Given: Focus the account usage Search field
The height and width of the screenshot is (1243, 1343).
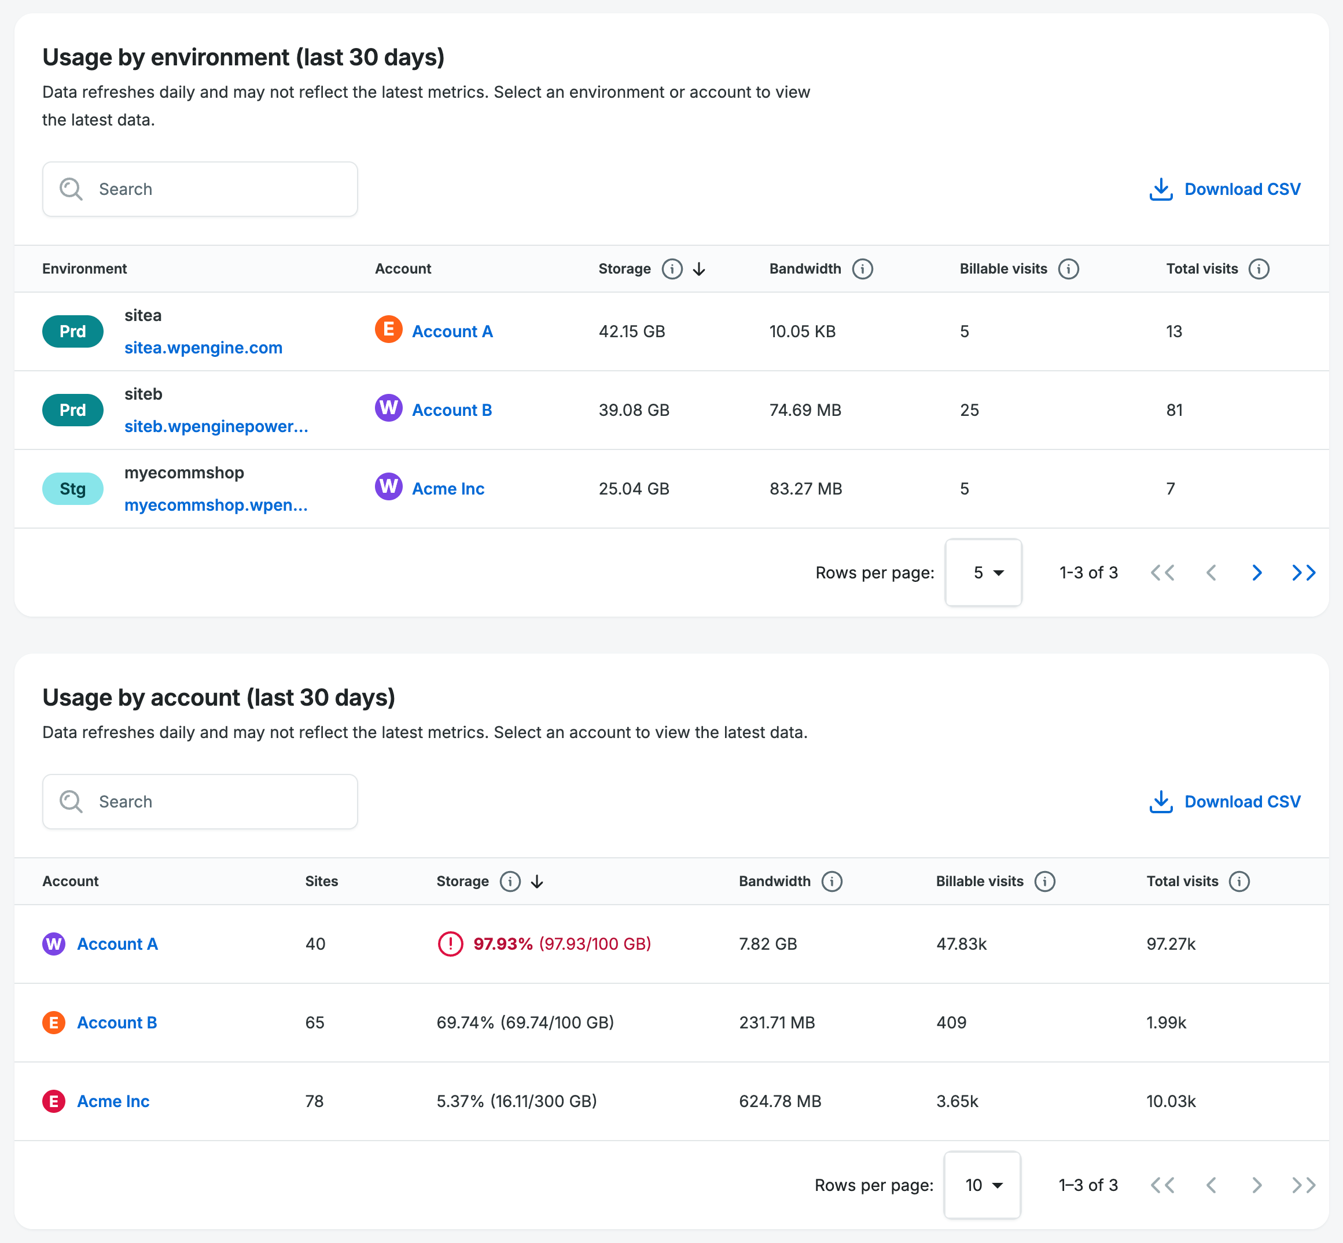Looking at the screenshot, I should [x=200, y=802].
